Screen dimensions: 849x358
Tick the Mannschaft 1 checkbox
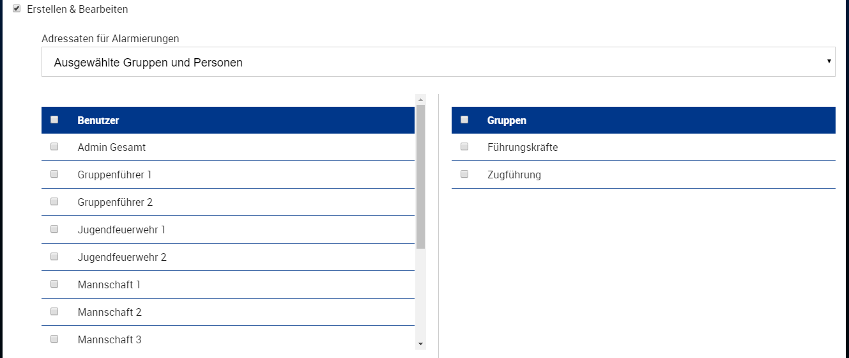pyautogui.click(x=54, y=284)
